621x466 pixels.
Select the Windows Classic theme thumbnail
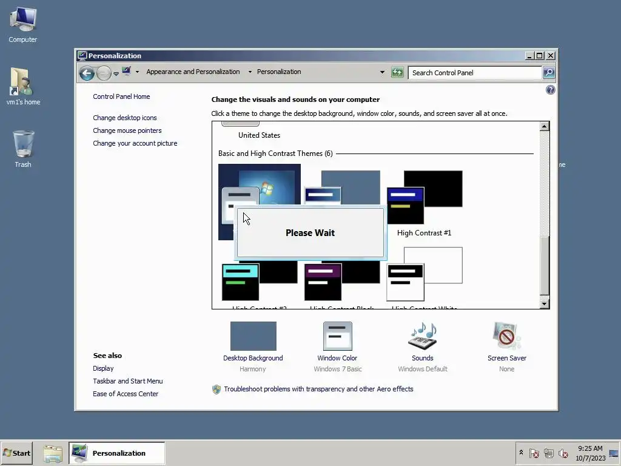click(x=342, y=187)
